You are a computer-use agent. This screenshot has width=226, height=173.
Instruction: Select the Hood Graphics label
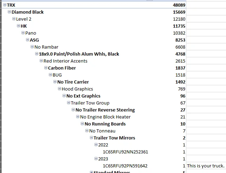pos(77,89)
